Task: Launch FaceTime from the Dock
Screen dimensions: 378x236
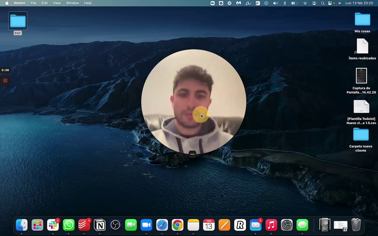Action: (x=131, y=225)
